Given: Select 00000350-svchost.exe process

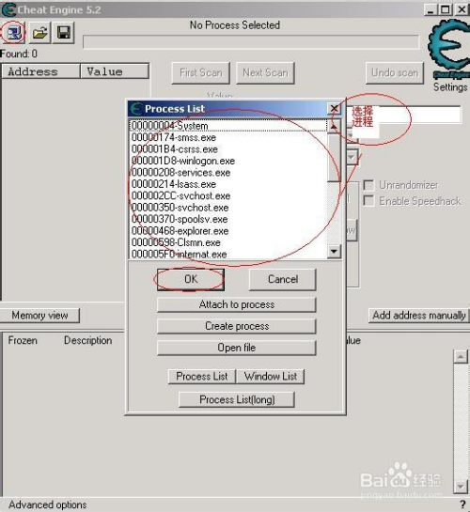Looking at the screenshot, I should pyautogui.click(x=228, y=208).
